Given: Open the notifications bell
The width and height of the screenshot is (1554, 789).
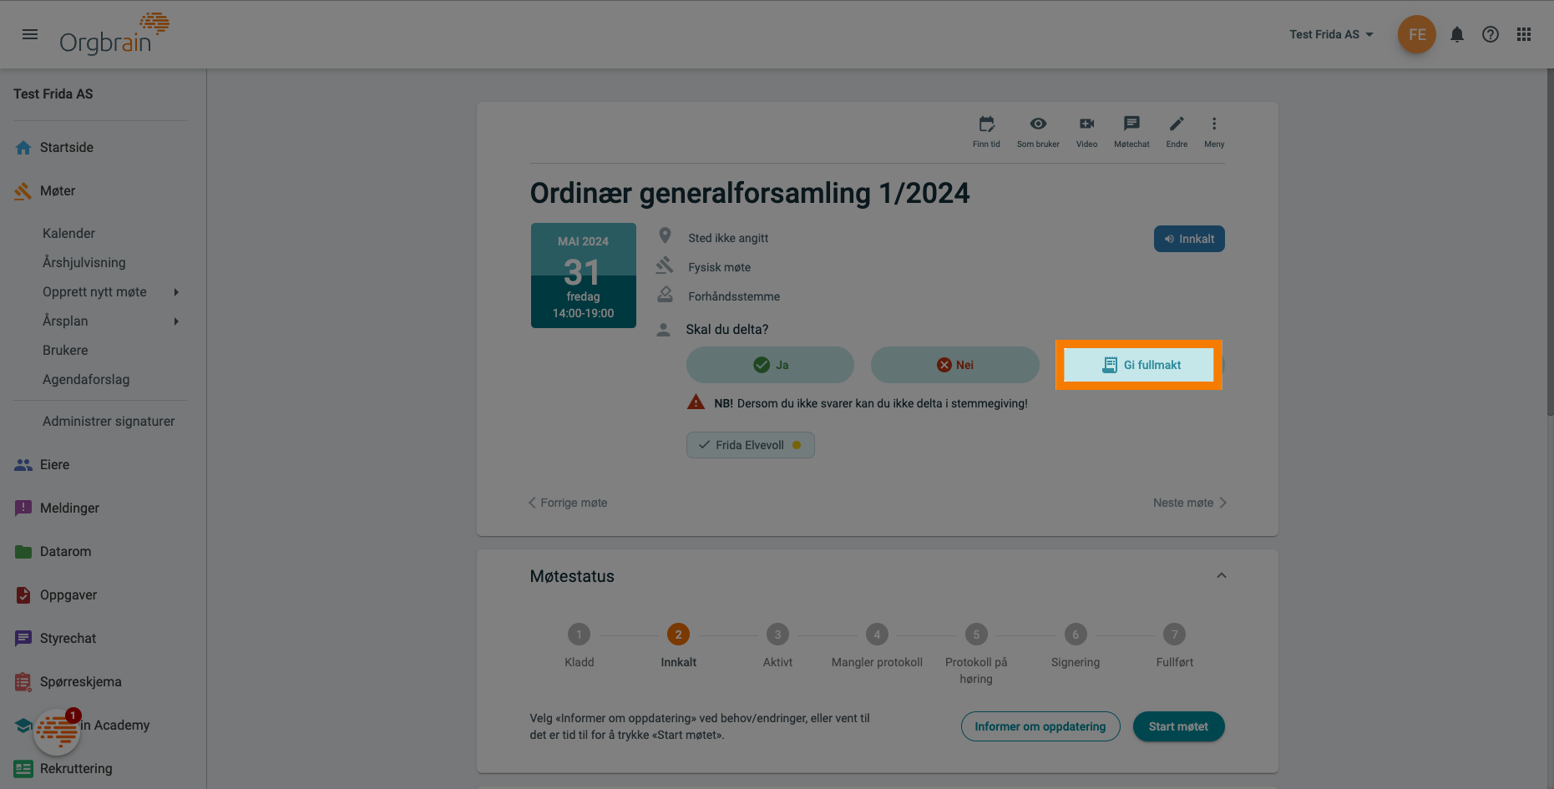Looking at the screenshot, I should [x=1457, y=34].
